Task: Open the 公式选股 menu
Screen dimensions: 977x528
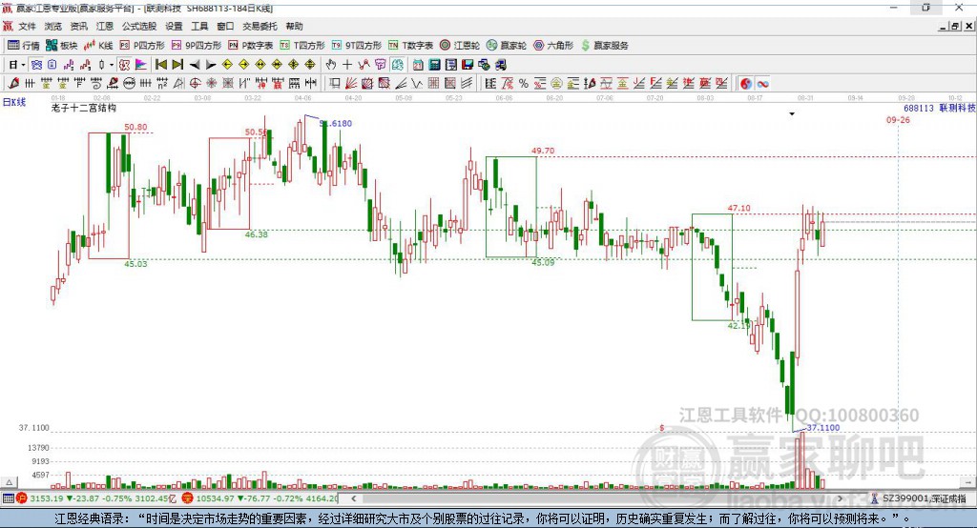Action: (x=139, y=26)
